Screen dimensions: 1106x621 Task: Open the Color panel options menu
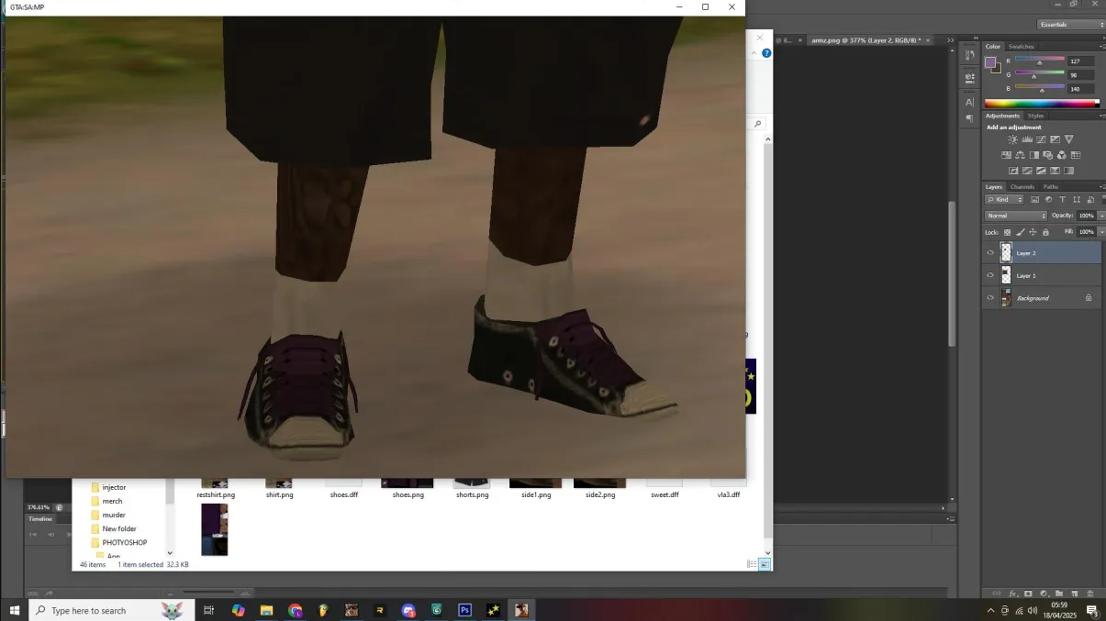1101,47
